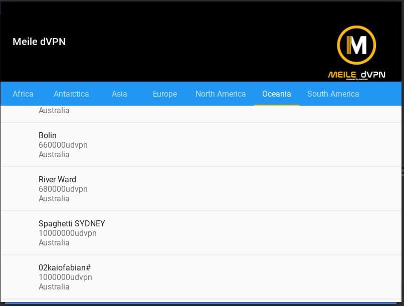Click River Ward's 680000udvpn price

coord(63,189)
